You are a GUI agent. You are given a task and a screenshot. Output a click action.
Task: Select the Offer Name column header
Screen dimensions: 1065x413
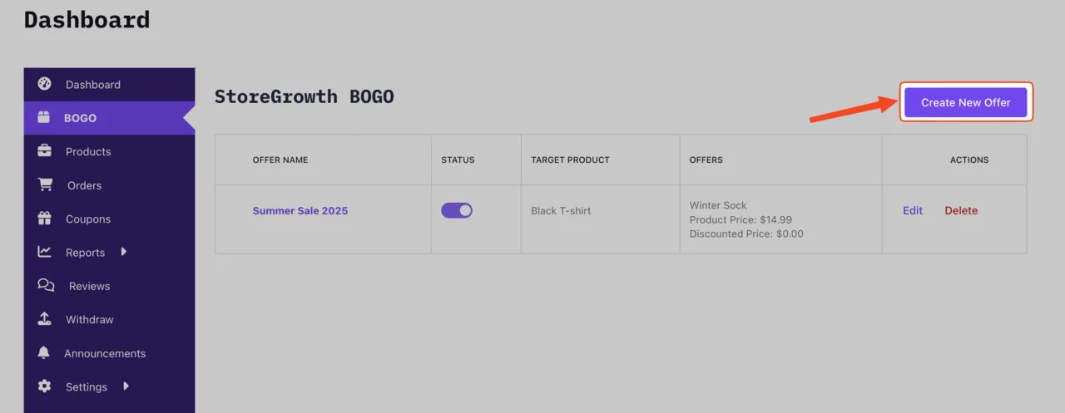(280, 160)
